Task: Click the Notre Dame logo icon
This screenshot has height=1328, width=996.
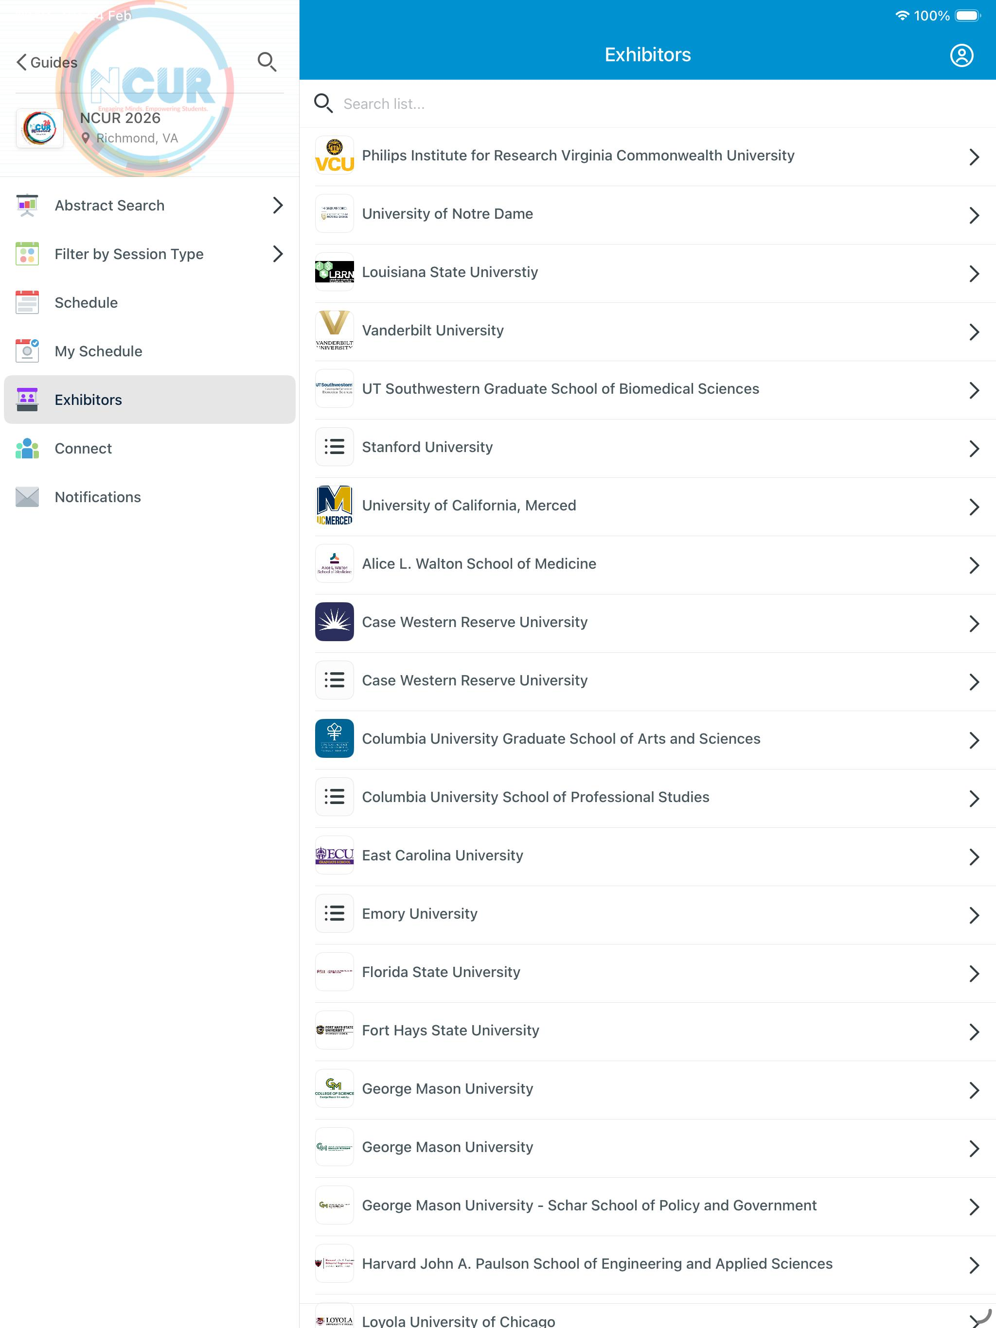Action: tap(335, 214)
